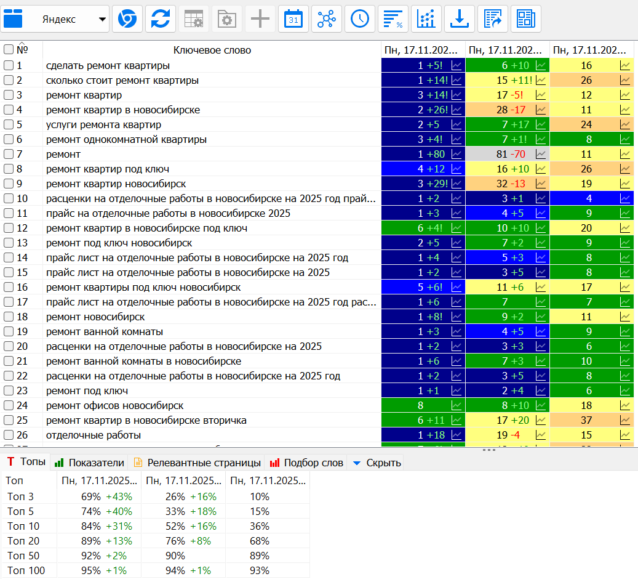Open the table settings gear icon
Viewport: 638px width, 579px height.
(x=194, y=18)
